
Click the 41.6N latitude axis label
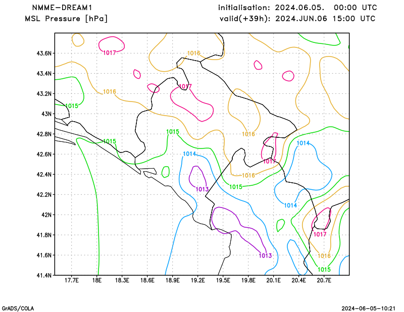click(44, 255)
